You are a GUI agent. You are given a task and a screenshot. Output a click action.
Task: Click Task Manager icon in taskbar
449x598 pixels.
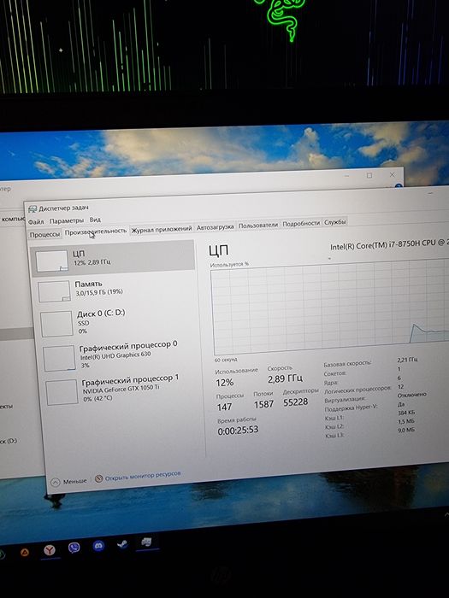[146, 542]
